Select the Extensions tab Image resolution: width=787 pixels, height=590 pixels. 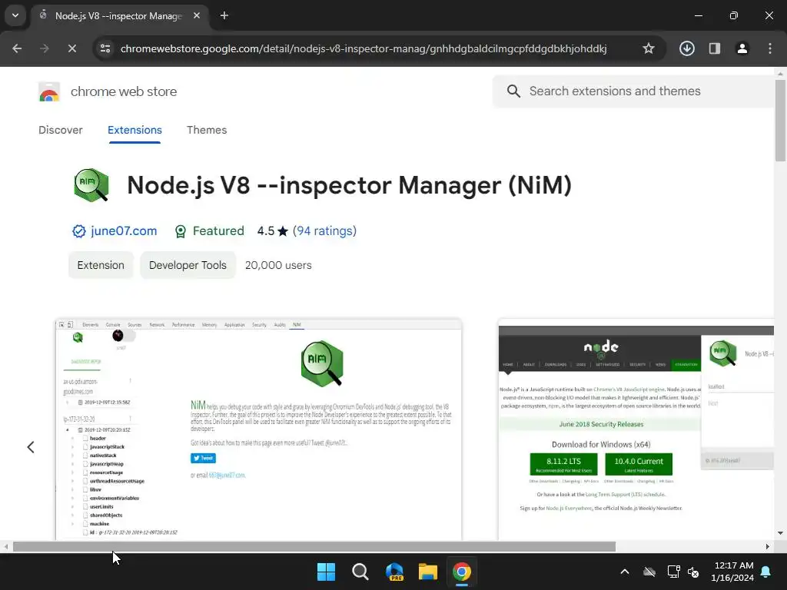pyautogui.click(x=134, y=130)
